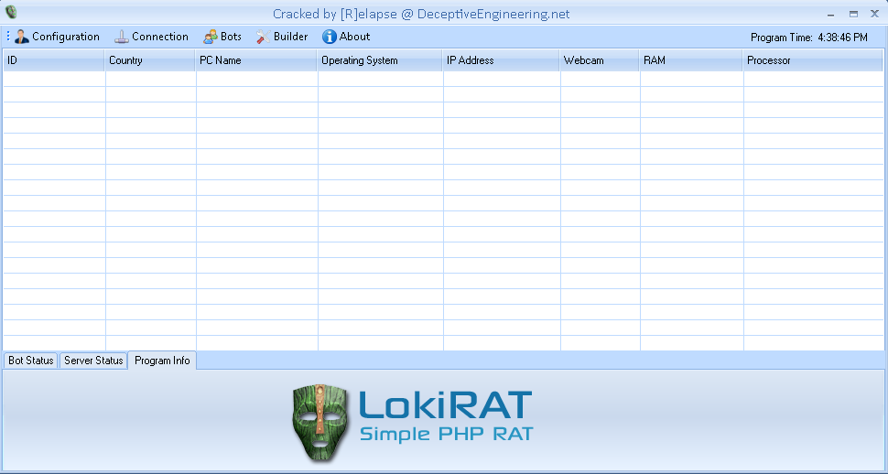This screenshot has width=888, height=474.
Task: Open the Server Status tab
Action: (x=93, y=361)
